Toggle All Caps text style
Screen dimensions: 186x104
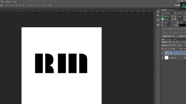[x=169, y=29]
